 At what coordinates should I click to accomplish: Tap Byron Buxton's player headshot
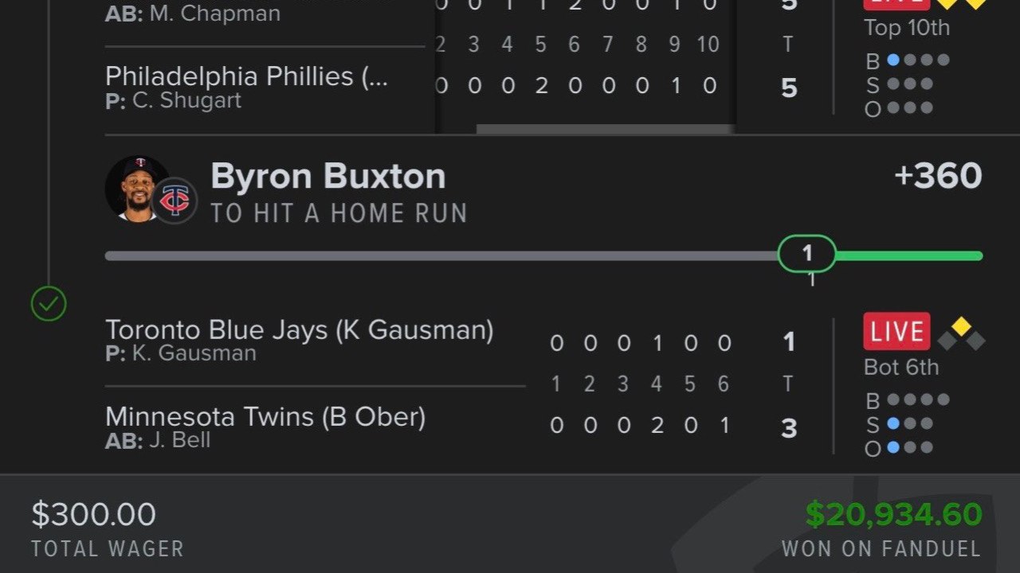pos(137,189)
